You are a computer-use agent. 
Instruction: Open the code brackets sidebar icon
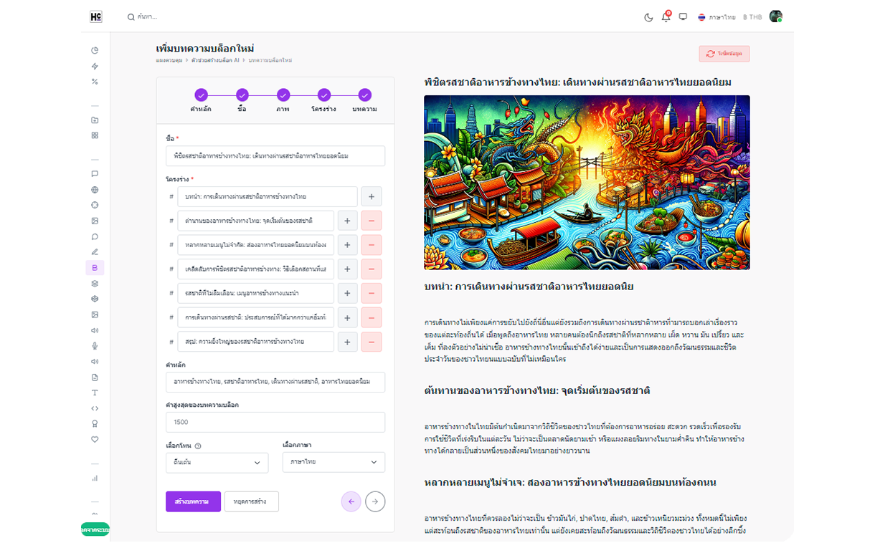tap(95, 408)
